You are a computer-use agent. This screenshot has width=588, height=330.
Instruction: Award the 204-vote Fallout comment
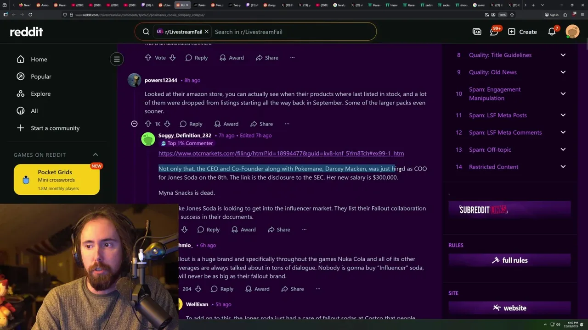(257, 289)
